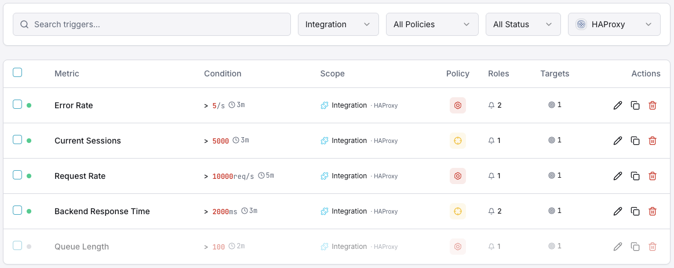This screenshot has height=268, width=674.
Task: Click the green status dot for Error Rate
Action: (29, 105)
